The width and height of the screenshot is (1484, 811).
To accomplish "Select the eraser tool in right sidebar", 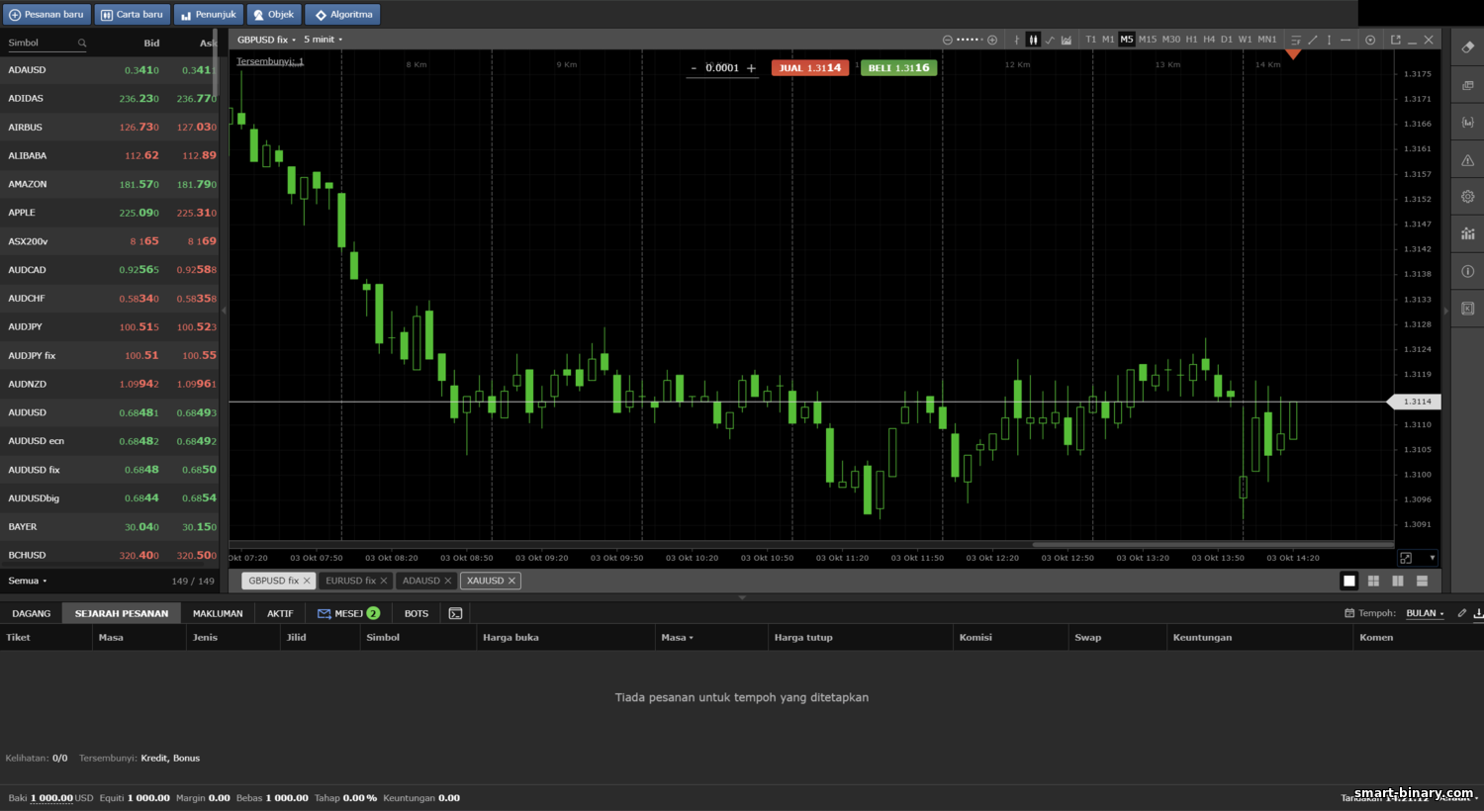I will [x=1468, y=46].
